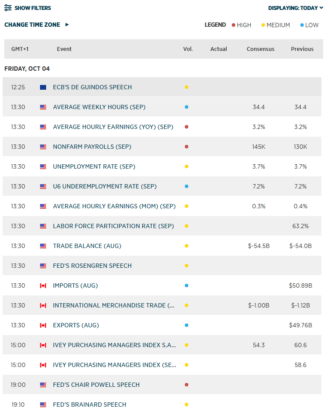Viewport: 324px width, 414px height.
Task: Click the Canada flag next to Exports (Aug)
Action: [x=43, y=325]
